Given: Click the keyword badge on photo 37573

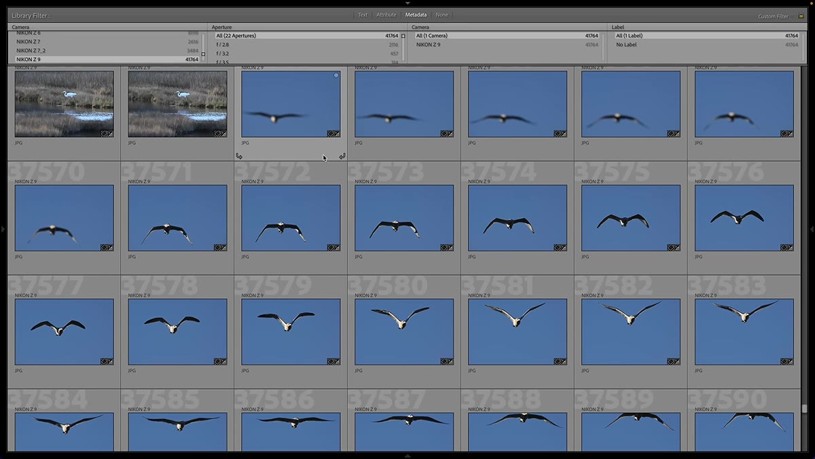Looking at the screenshot, I should coord(444,248).
